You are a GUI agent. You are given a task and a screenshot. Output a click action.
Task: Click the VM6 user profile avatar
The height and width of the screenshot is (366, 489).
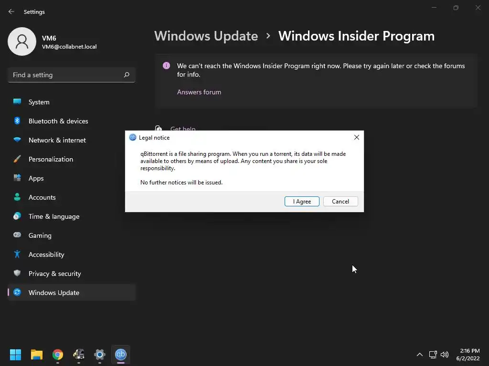click(22, 41)
